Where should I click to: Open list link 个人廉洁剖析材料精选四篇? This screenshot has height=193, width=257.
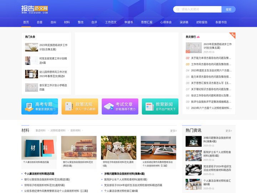click(x=39, y=174)
